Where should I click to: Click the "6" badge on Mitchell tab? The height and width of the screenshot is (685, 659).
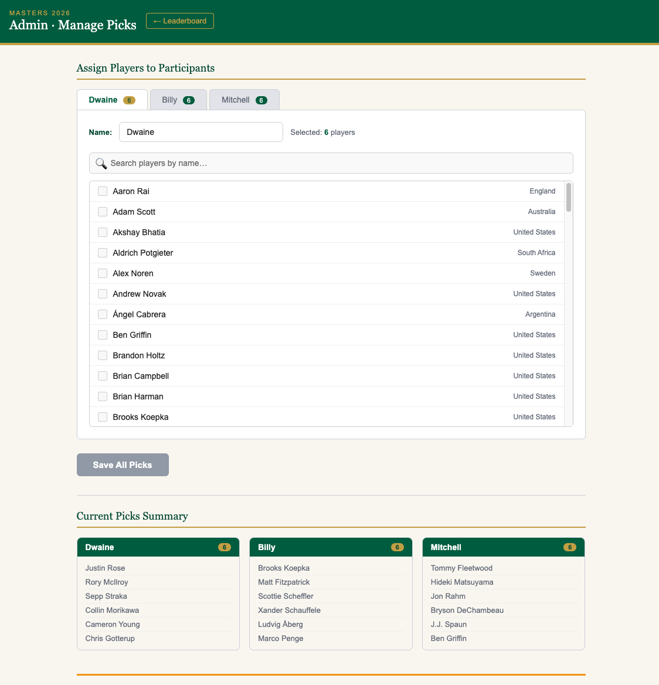pyautogui.click(x=261, y=100)
